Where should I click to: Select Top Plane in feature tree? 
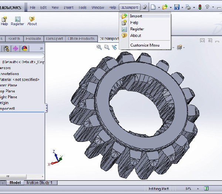(7, 91)
